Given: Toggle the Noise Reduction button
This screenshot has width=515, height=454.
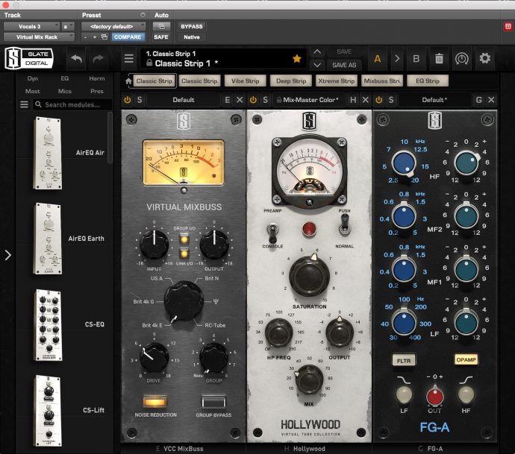Looking at the screenshot, I should [155, 402].
